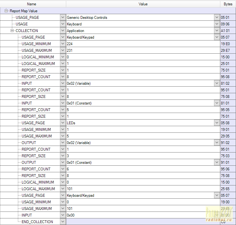
Task: Open the INPUT 0x01 (Constant) value dropdown
Action: click(217, 103)
